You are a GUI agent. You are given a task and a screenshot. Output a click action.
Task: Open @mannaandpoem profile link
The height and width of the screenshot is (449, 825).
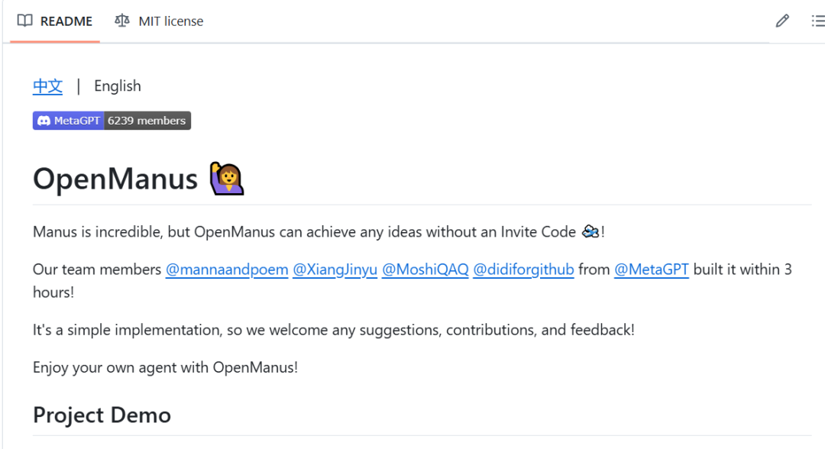pyautogui.click(x=227, y=270)
